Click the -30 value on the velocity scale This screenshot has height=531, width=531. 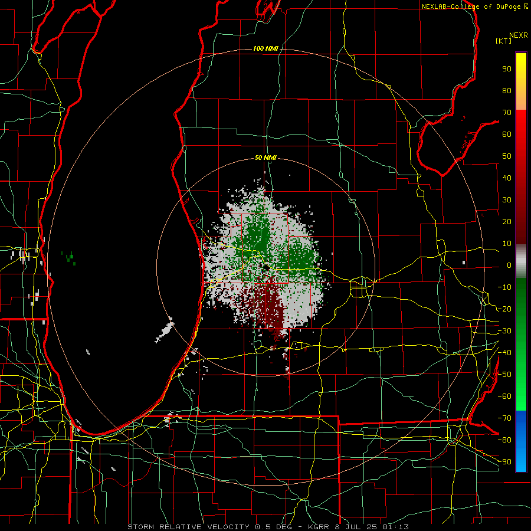(504, 331)
